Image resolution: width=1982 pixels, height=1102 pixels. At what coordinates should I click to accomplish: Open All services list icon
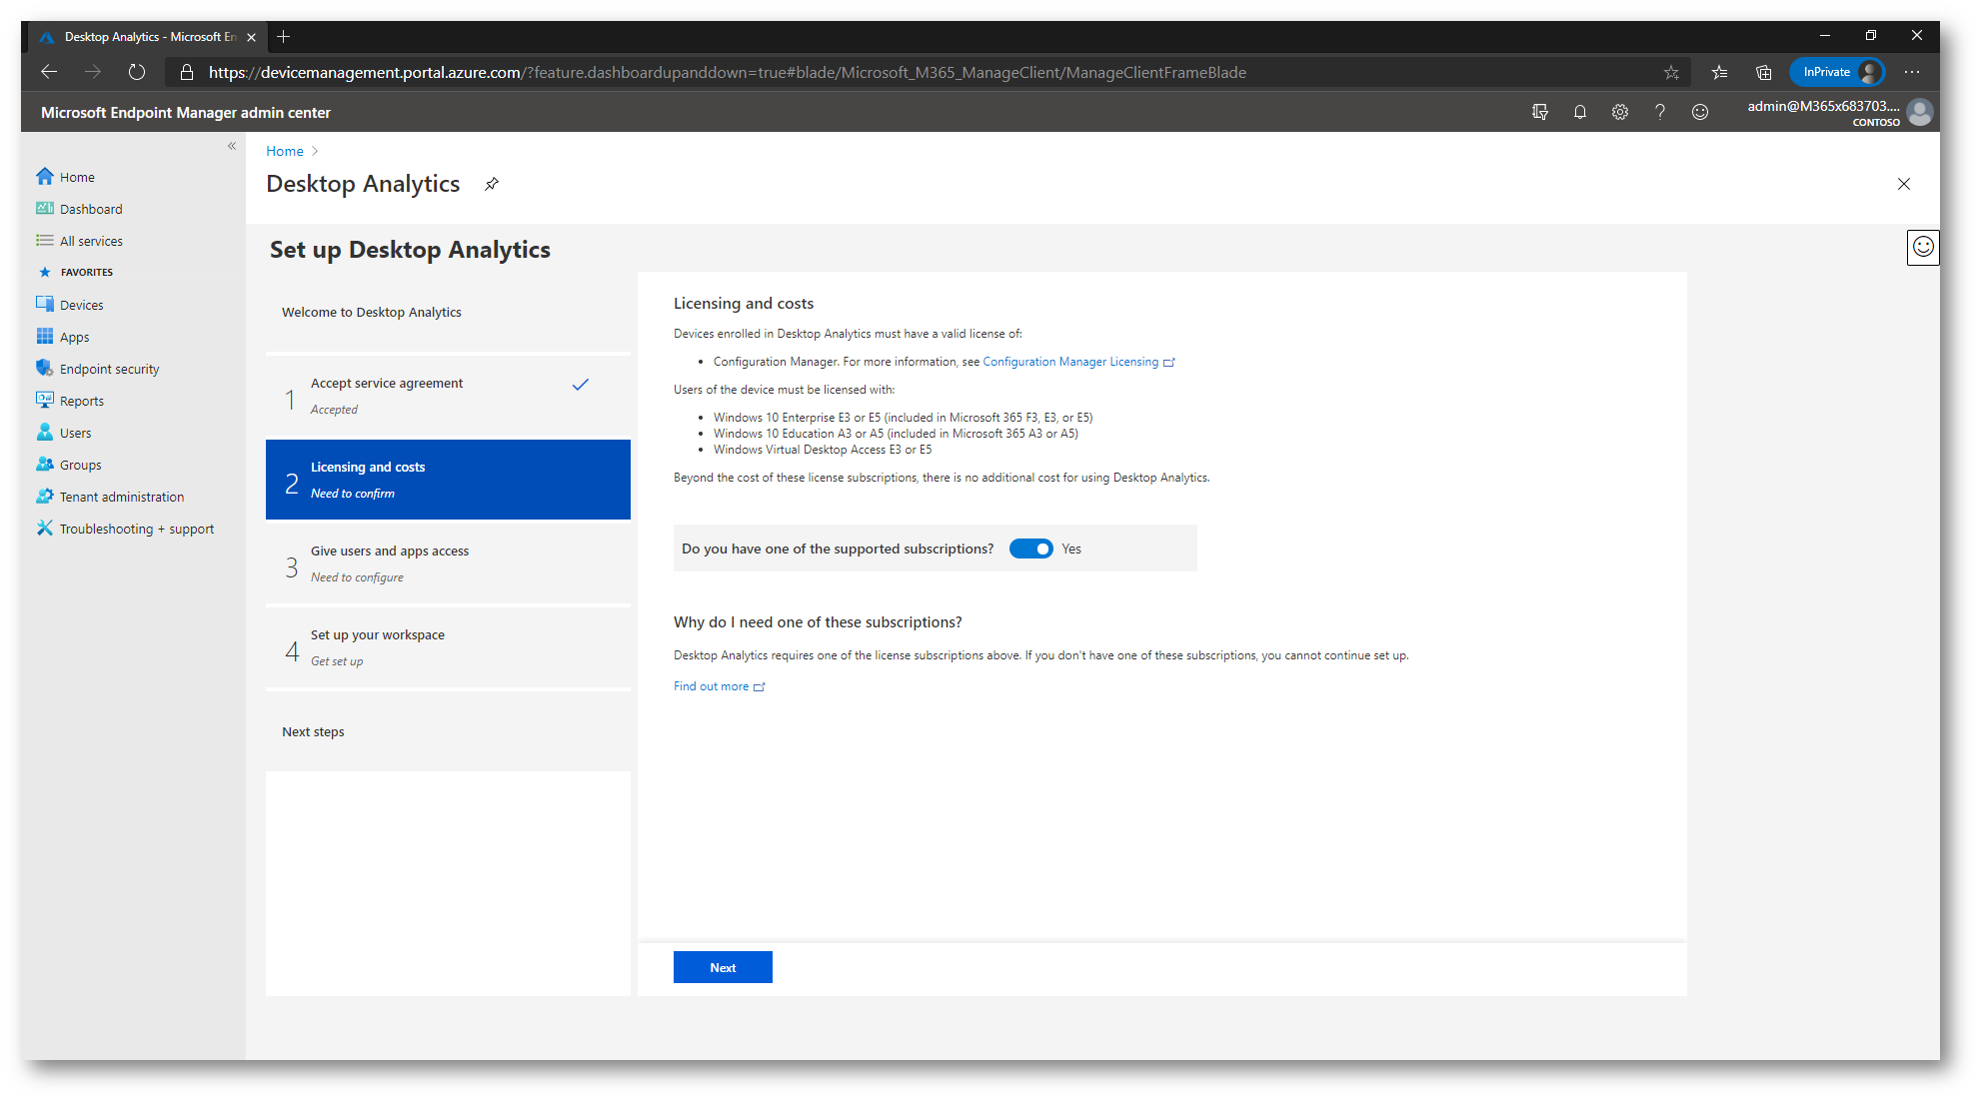45,241
